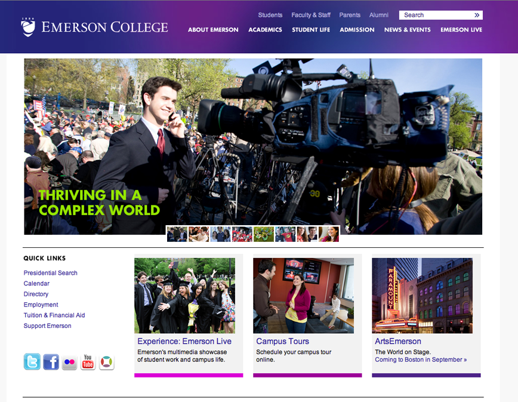
Task: Click the Facebook icon
Action: (51, 361)
